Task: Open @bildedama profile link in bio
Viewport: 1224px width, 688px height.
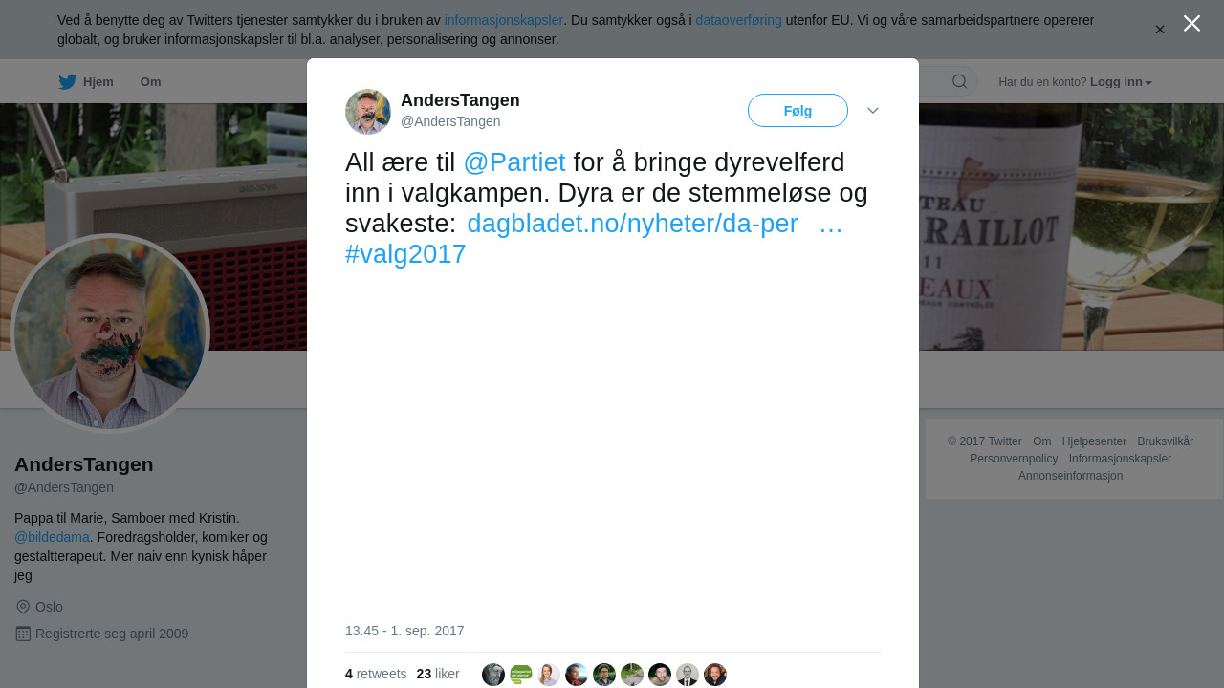Action: coord(52,537)
